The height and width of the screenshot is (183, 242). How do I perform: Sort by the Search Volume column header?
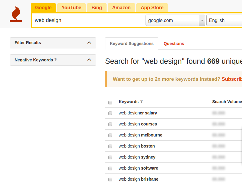click(227, 102)
